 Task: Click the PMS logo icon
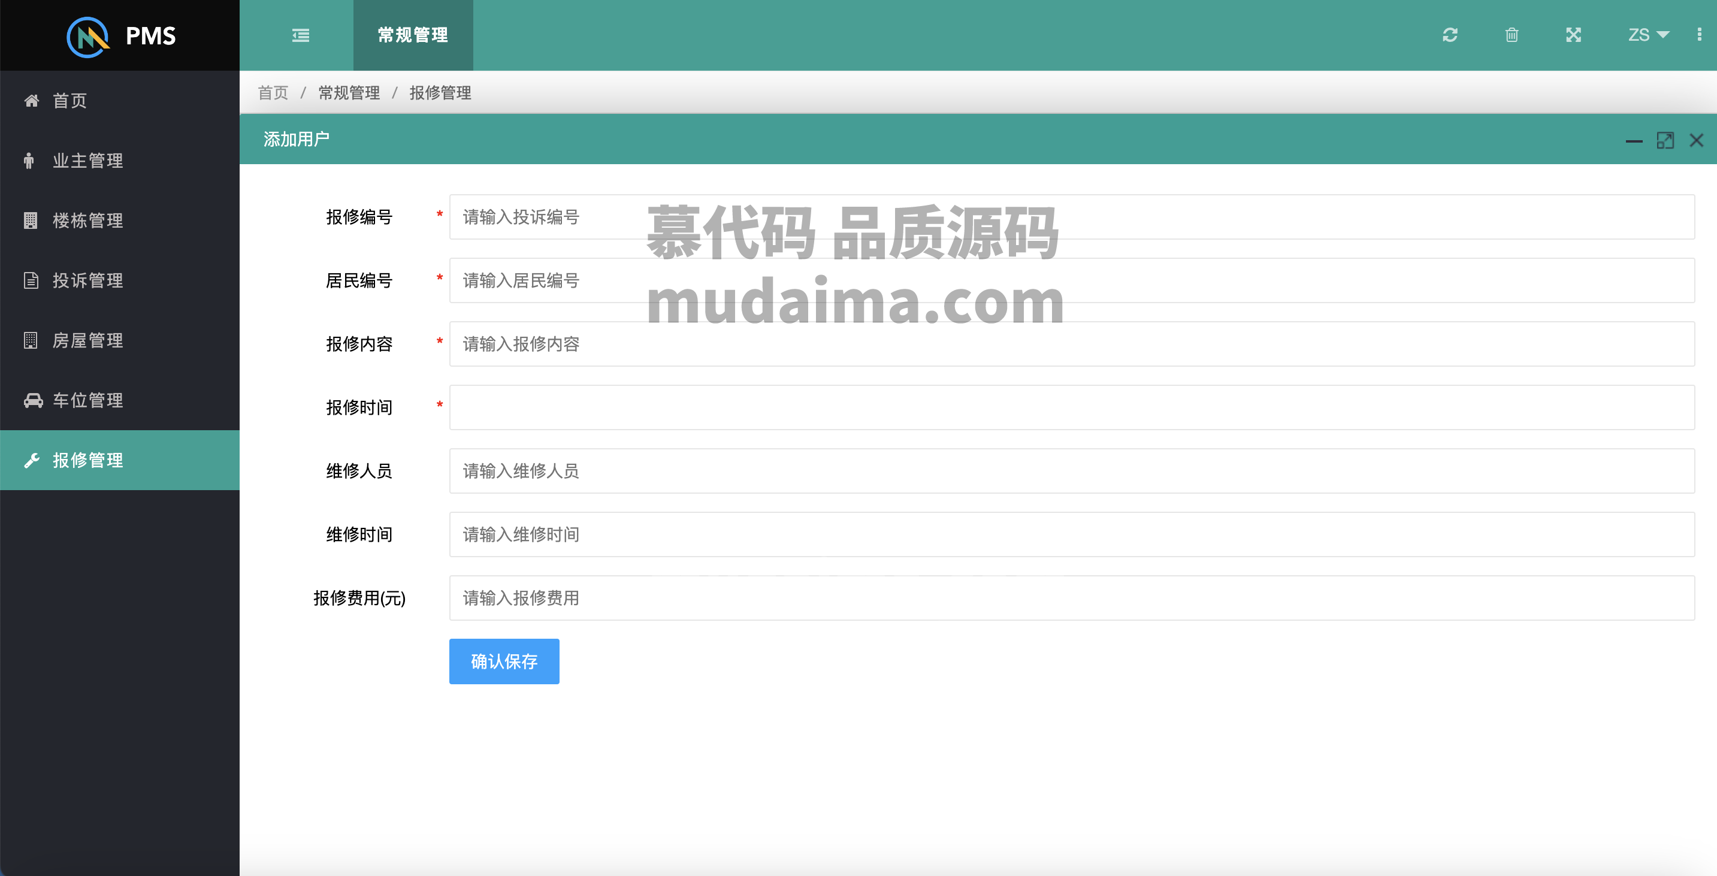(88, 37)
